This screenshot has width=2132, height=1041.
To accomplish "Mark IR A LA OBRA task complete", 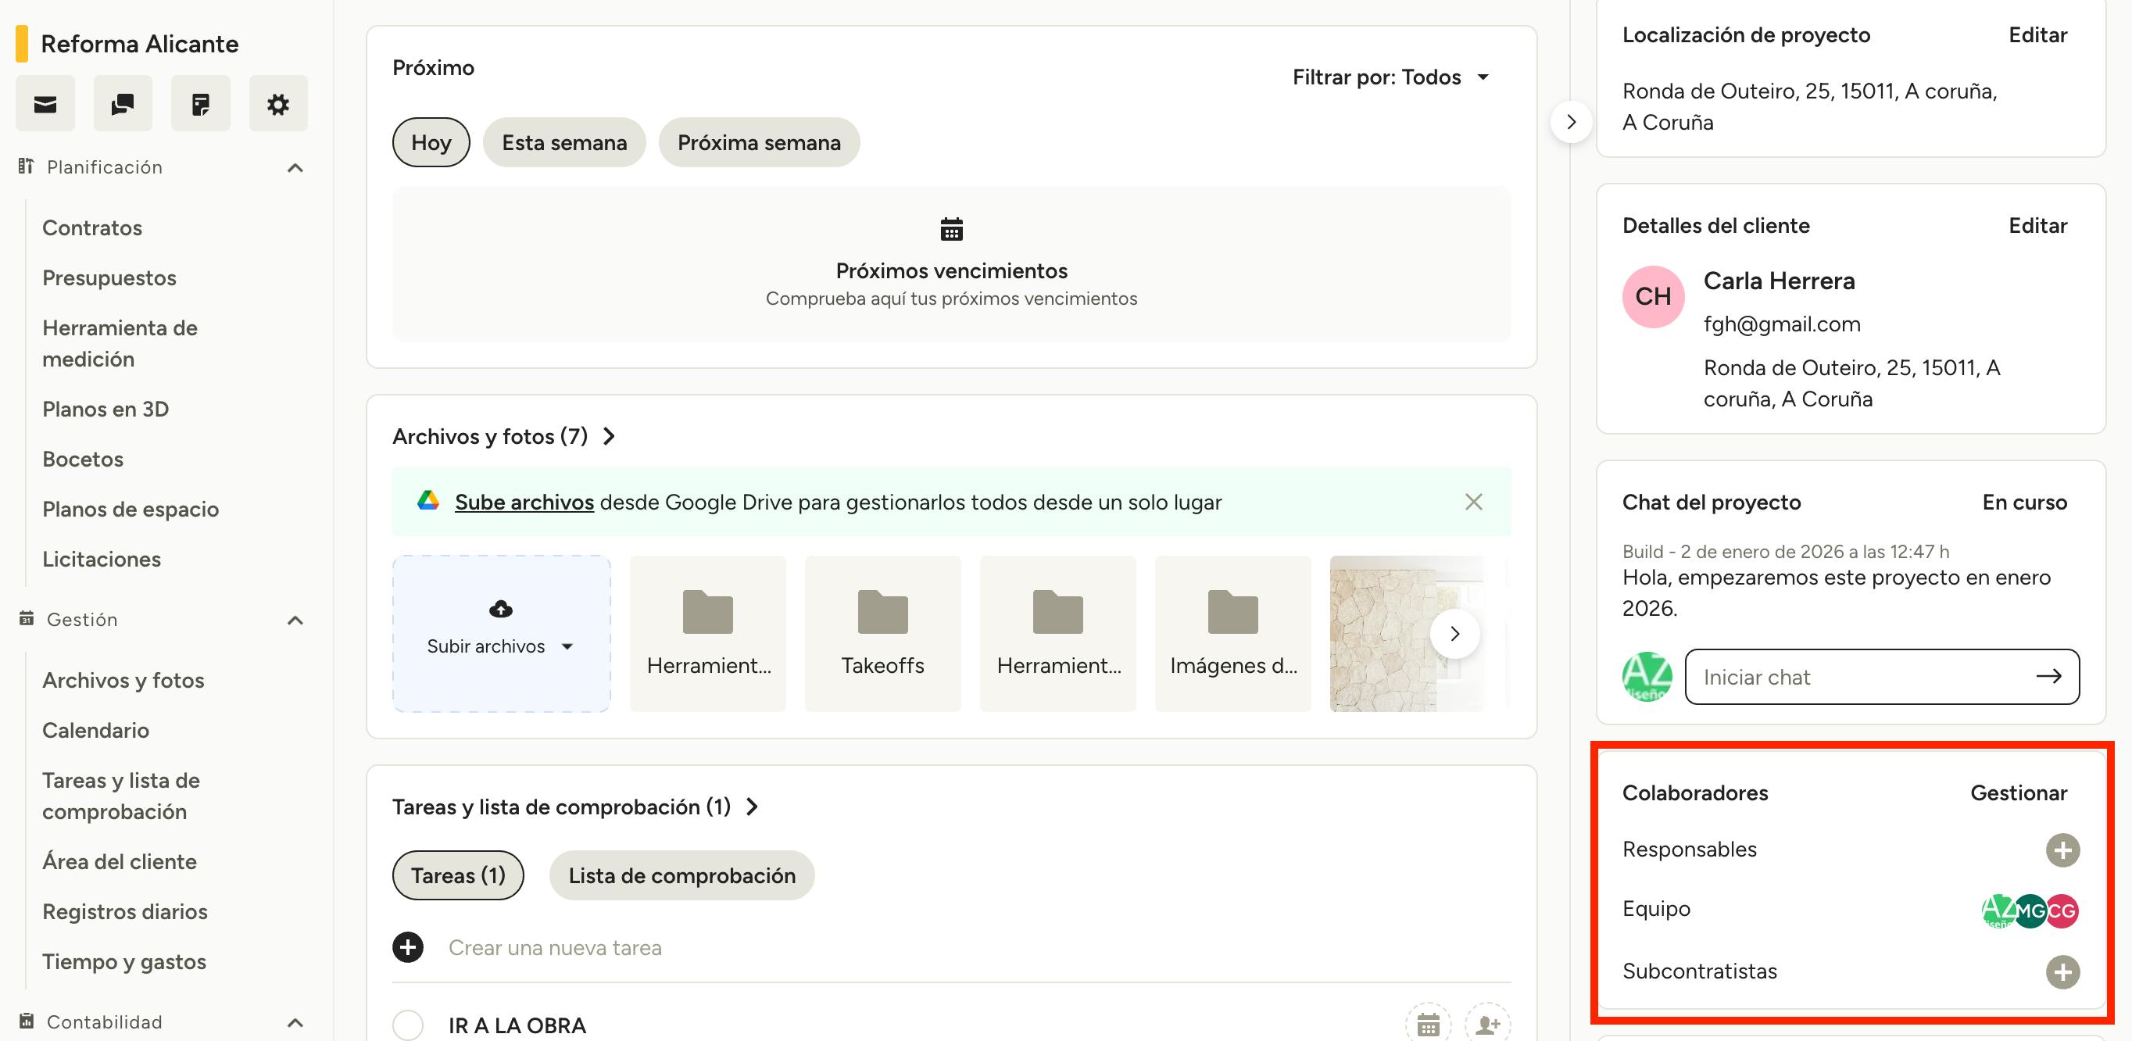I will click(x=408, y=1025).
